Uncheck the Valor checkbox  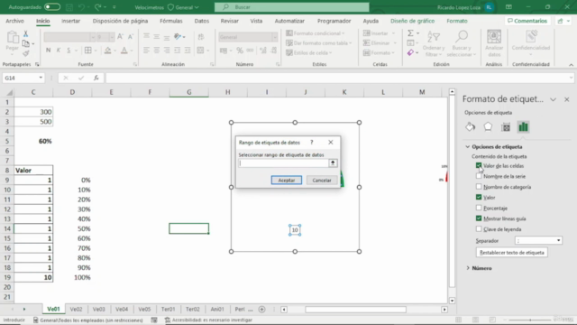479,197
